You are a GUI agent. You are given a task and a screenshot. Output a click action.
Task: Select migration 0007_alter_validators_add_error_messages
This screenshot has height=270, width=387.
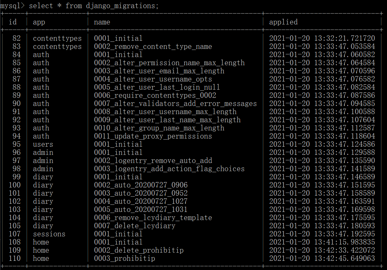point(175,104)
